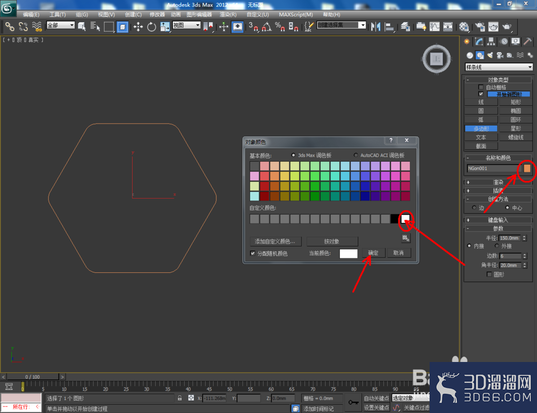Switch to Modify command panel tab
Screen dimensions: 537x413
[479, 42]
